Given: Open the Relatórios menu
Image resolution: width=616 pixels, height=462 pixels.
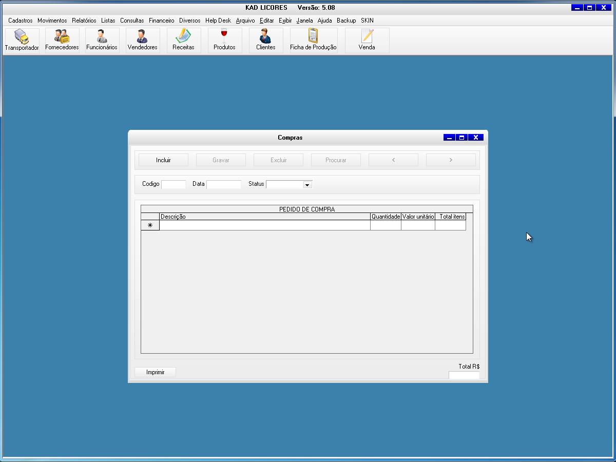Looking at the screenshot, I should tap(84, 21).
